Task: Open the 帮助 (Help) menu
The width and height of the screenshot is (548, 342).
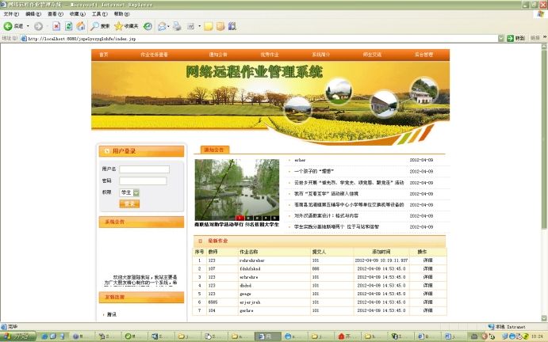Action: (x=121, y=14)
